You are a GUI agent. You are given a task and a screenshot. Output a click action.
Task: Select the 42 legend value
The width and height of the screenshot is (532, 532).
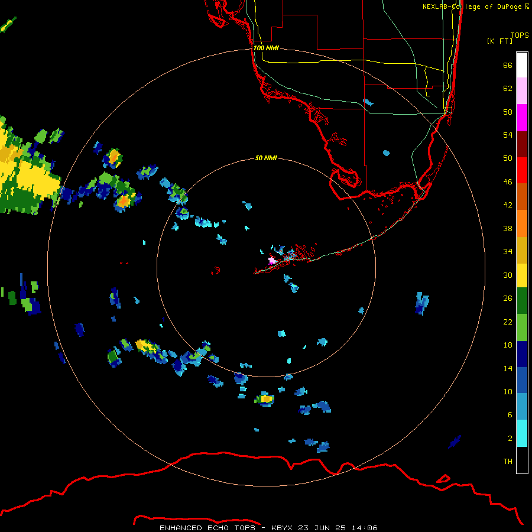[x=508, y=205]
